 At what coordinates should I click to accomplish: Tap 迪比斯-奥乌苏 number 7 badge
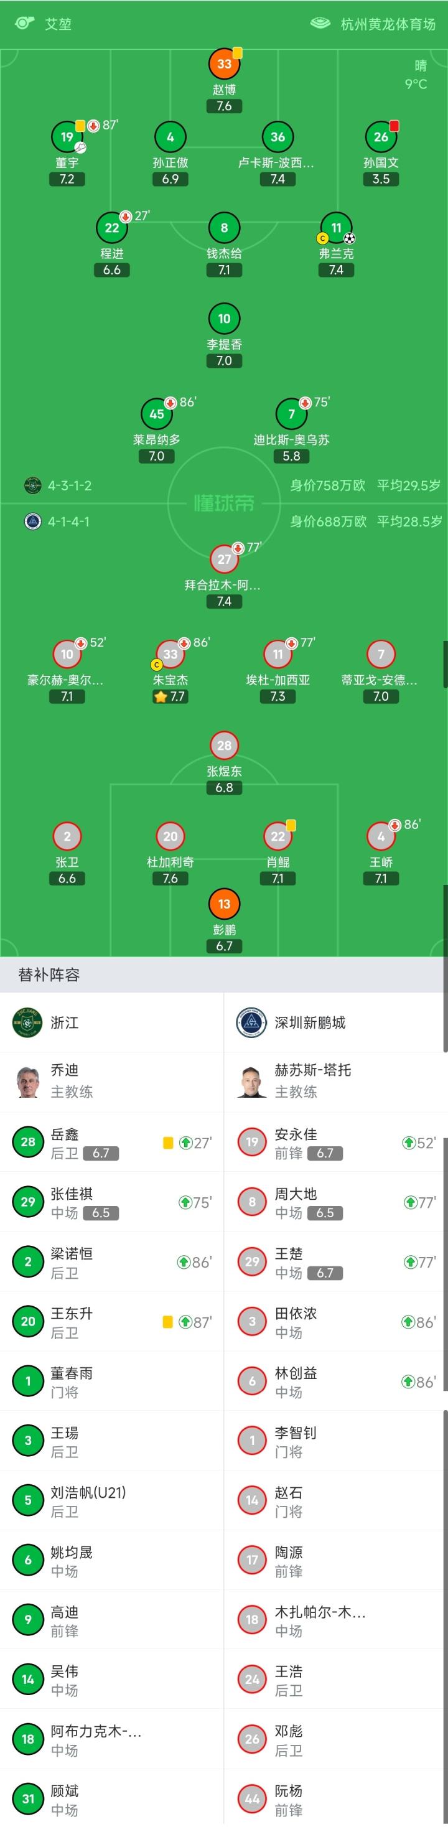(292, 414)
